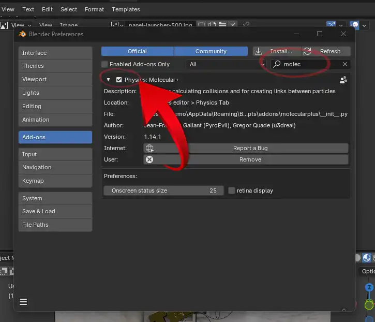
Task: Click the image editor type icon
Action: point(4,25)
